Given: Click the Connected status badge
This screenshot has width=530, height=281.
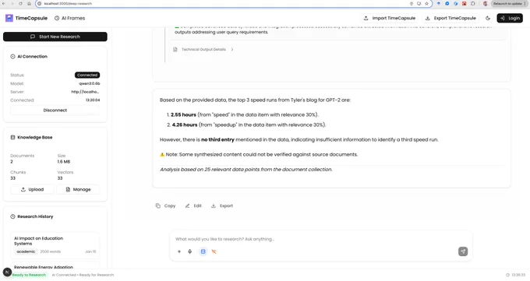Looking at the screenshot, I should pyautogui.click(x=87, y=75).
